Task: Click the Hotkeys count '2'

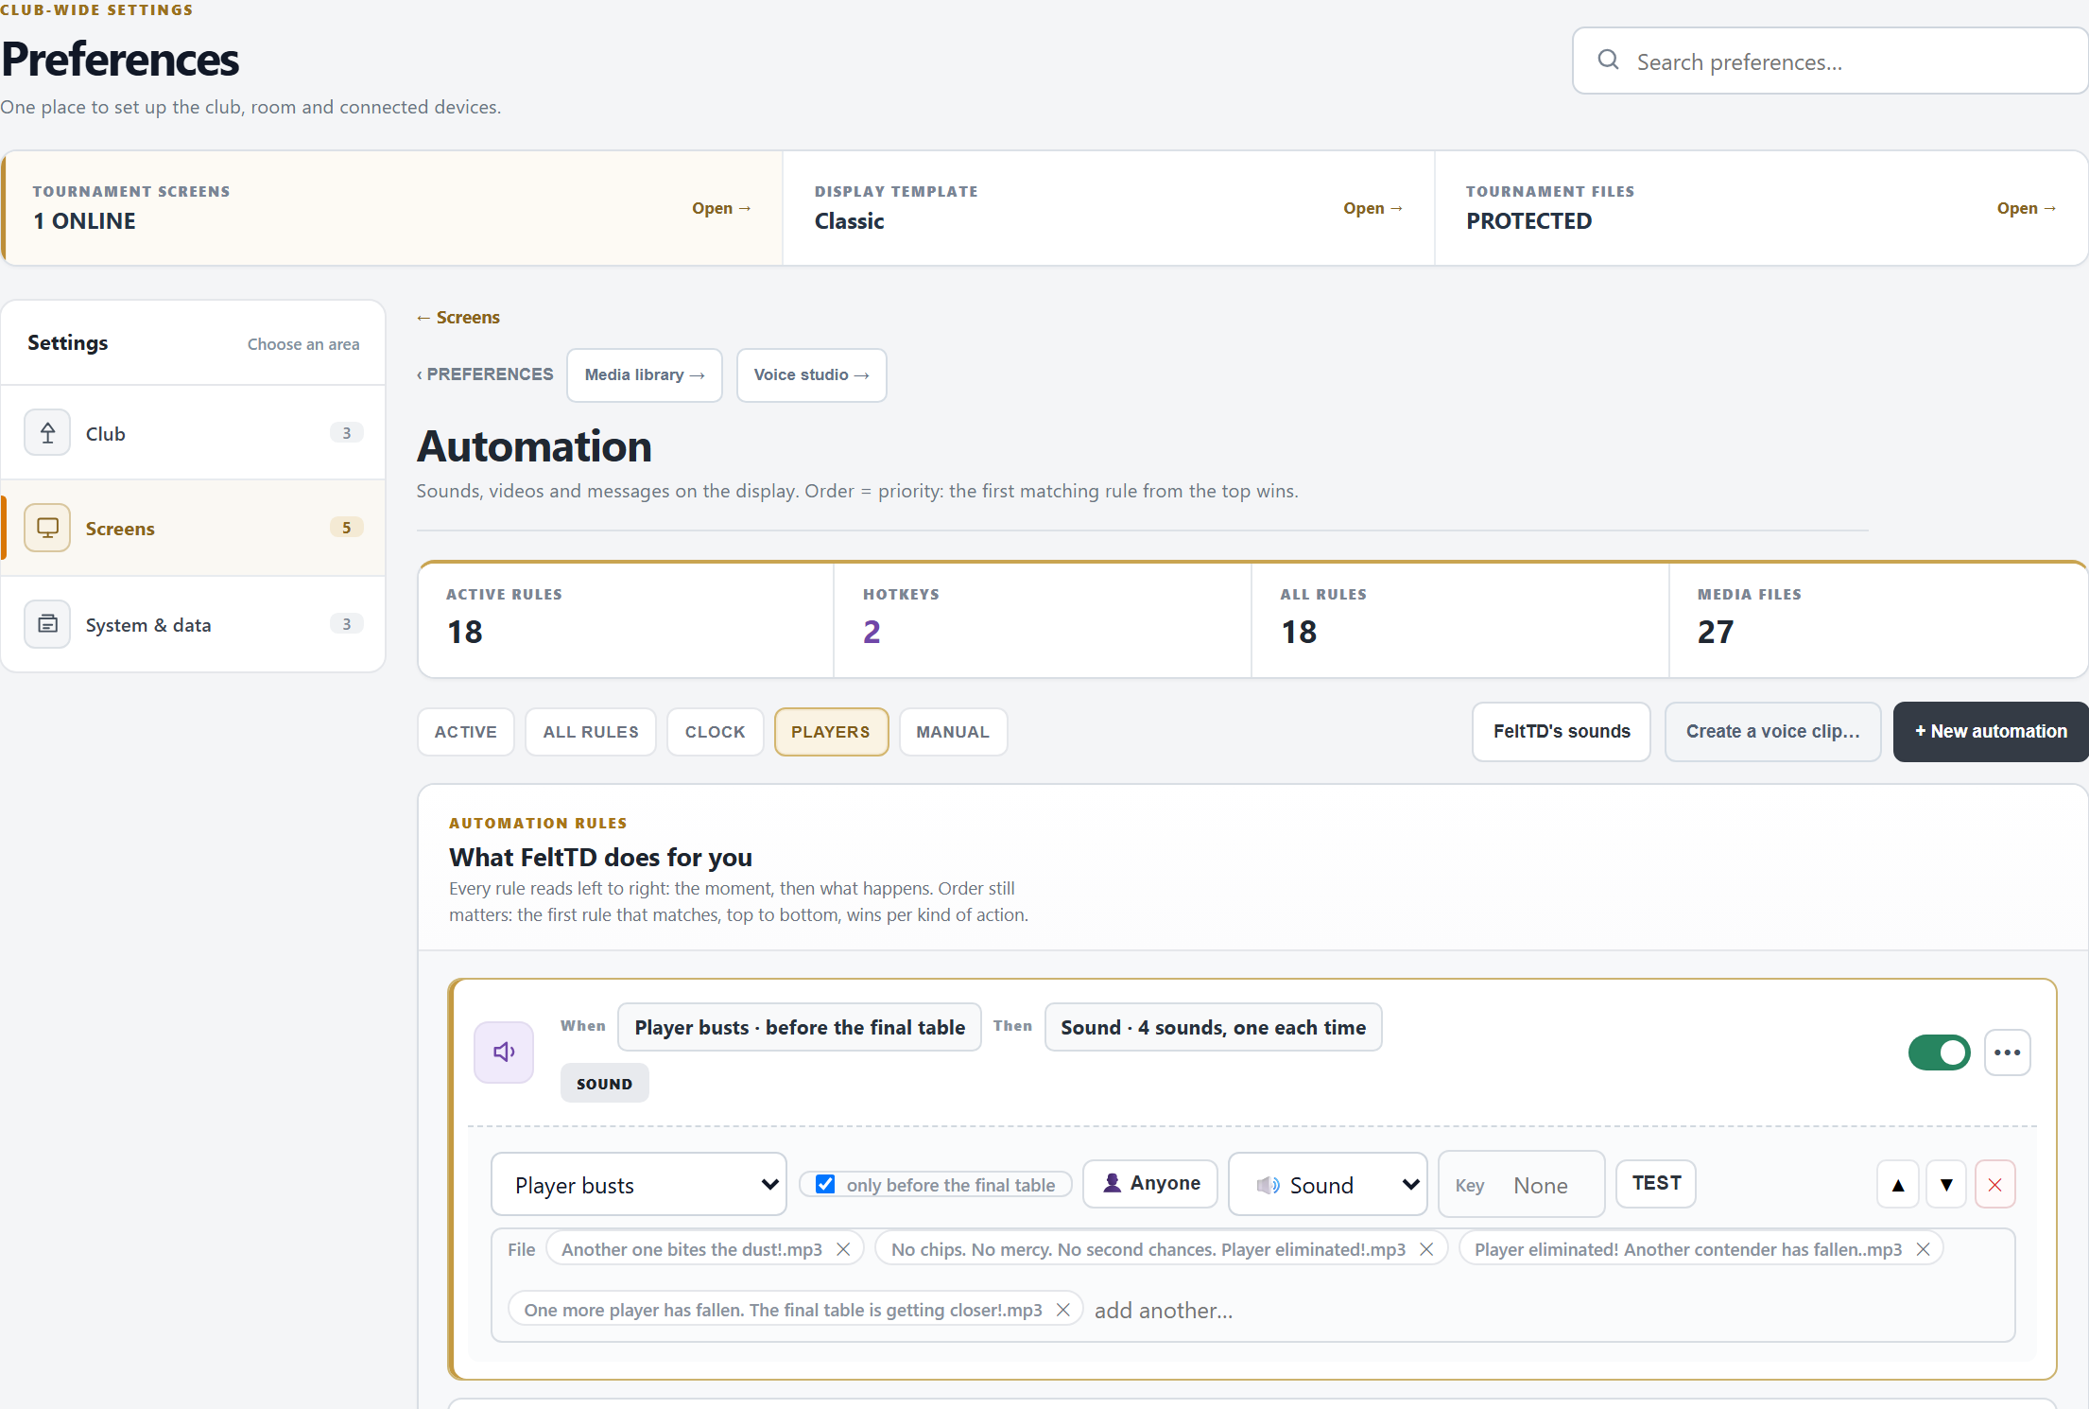Action: (872, 632)
